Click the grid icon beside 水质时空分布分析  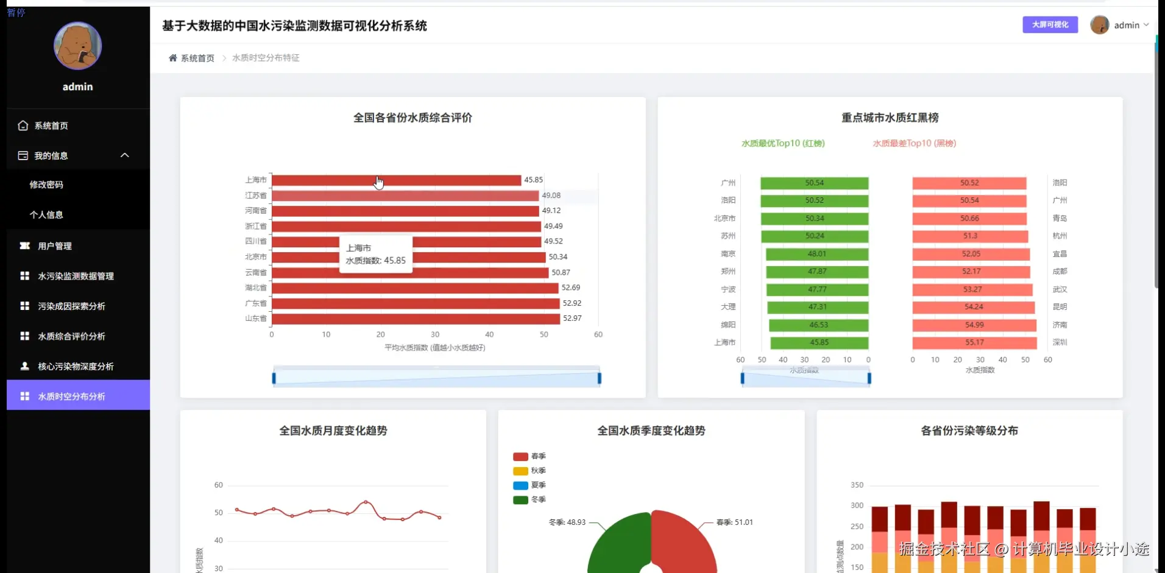(24, 396)
